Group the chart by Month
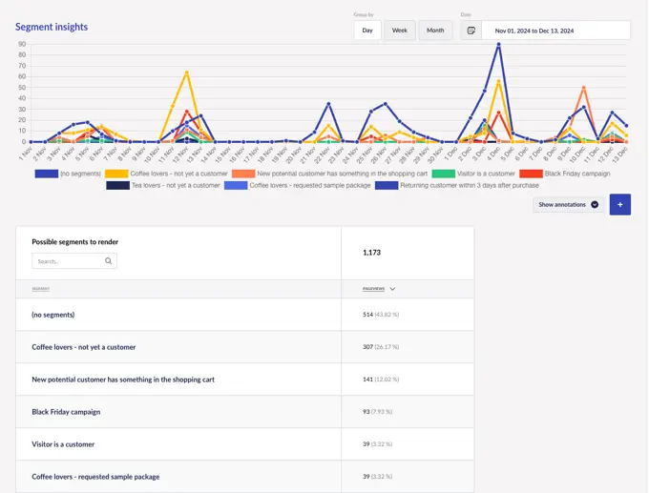This screenshot has height=493, width=649. pos(435,31)
